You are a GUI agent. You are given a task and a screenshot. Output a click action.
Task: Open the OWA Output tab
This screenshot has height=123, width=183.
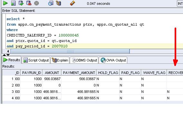click(113, 60)
